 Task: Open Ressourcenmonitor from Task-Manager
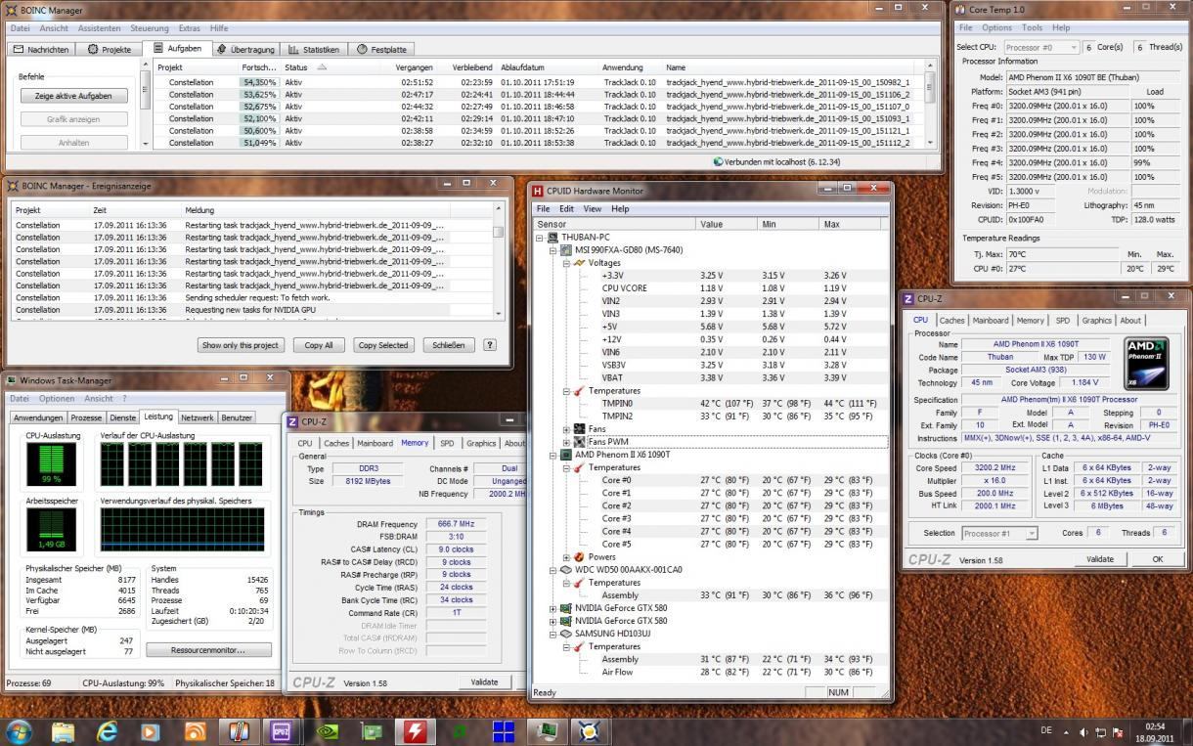pyautogui.click(x=209, y=649)
